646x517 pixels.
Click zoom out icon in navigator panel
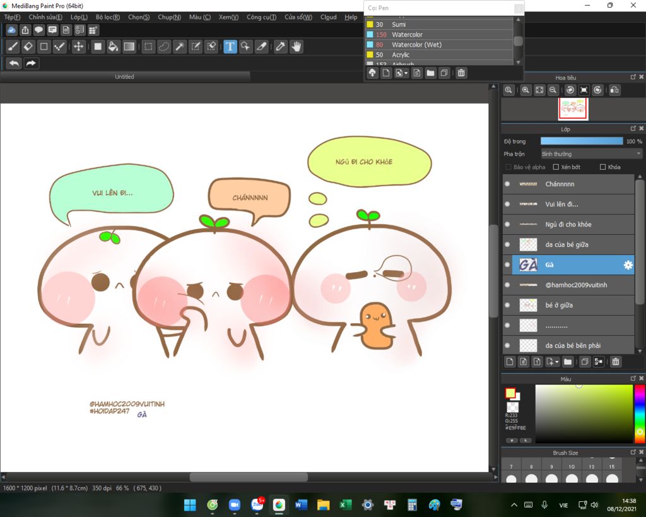point(553,90)
